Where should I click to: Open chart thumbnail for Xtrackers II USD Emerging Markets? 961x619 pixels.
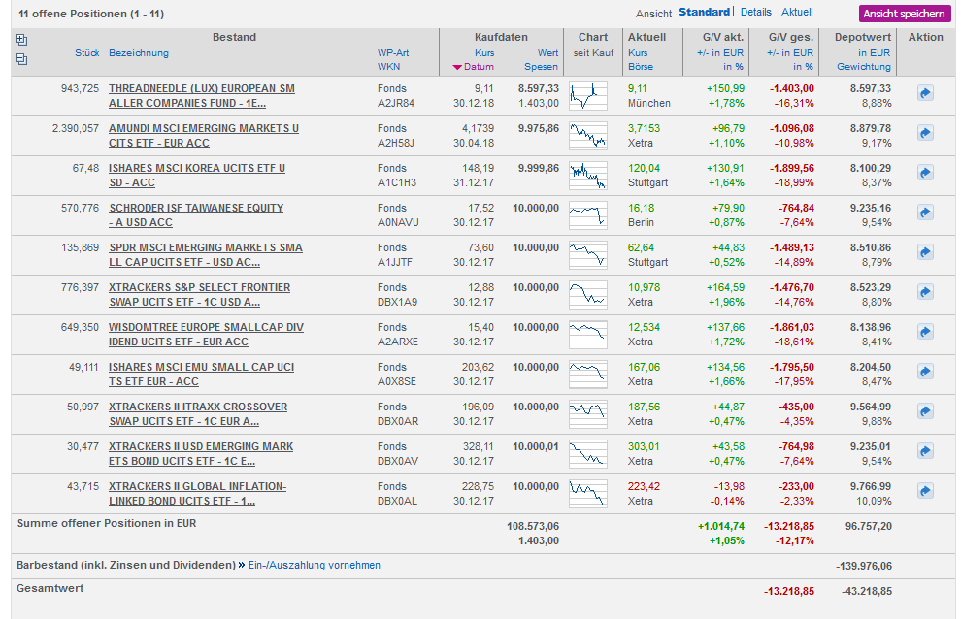tap(589, 451)
